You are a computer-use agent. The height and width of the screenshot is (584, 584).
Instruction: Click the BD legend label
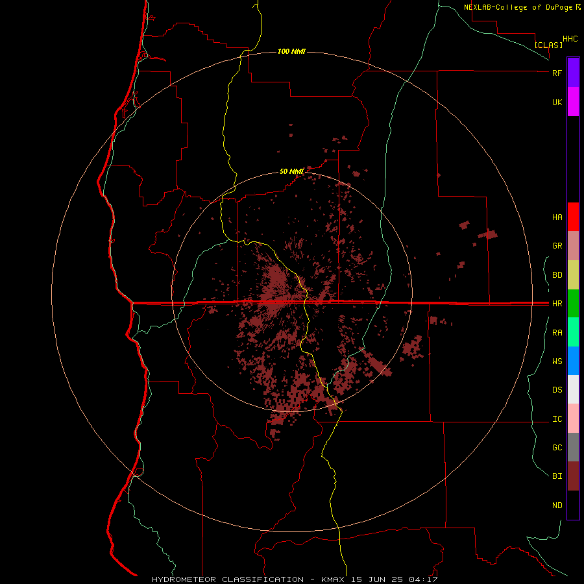coord(557,275)
